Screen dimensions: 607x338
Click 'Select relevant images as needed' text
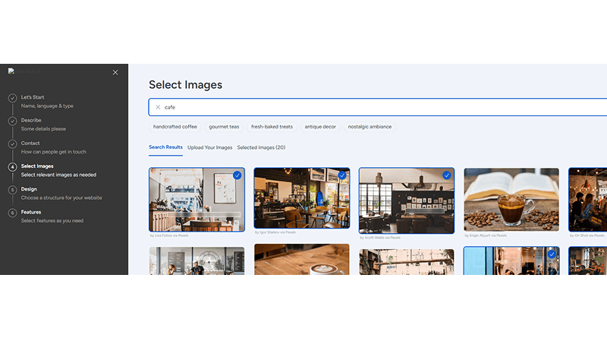(x=58, y=175)
